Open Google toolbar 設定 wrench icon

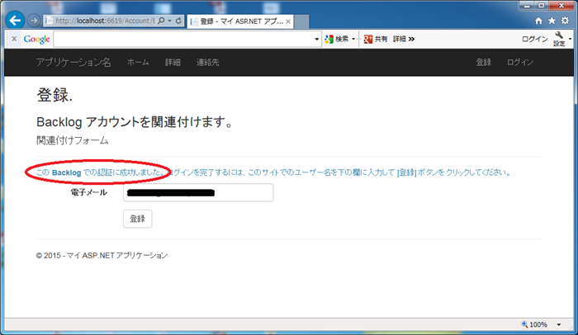tap(559, 39)
